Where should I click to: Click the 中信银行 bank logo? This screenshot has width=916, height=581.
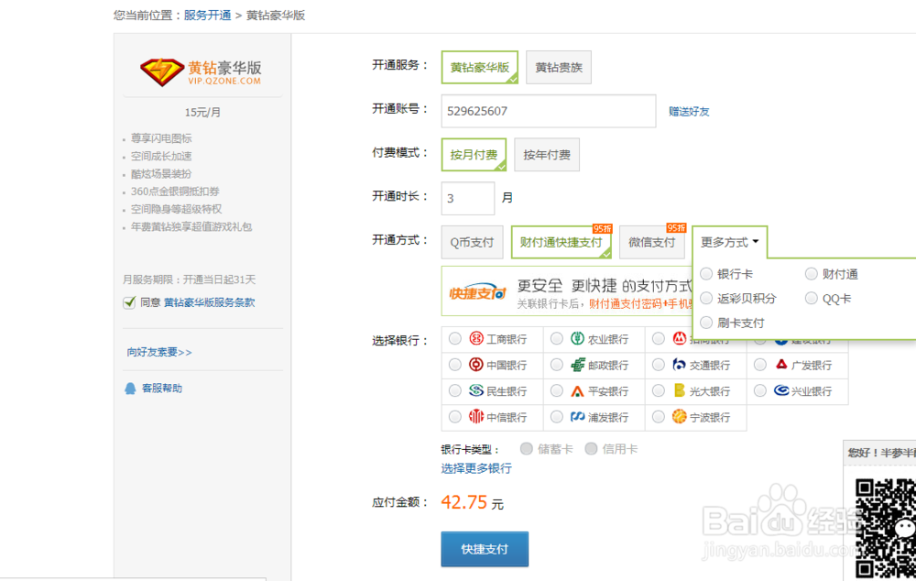pyautogui.click(x=476, y=417)
